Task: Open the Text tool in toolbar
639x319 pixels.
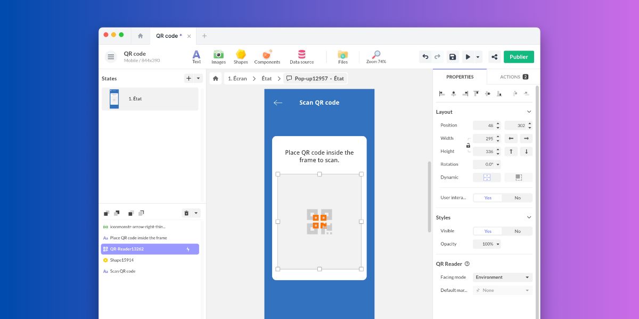Action: [x=196, y=56]
